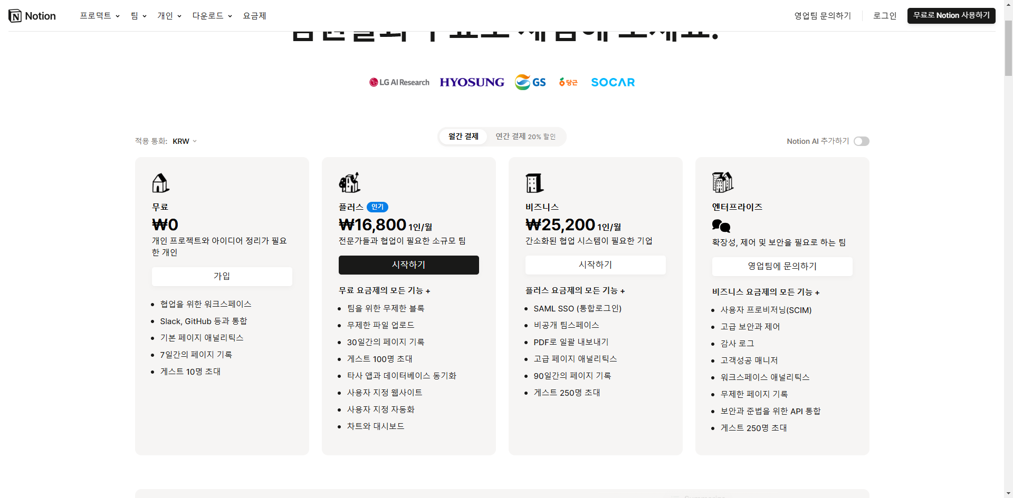Click '비공개 팀스페이스' feature
The width and height of the screenshot is (1013, 498).
coord(567,325)
